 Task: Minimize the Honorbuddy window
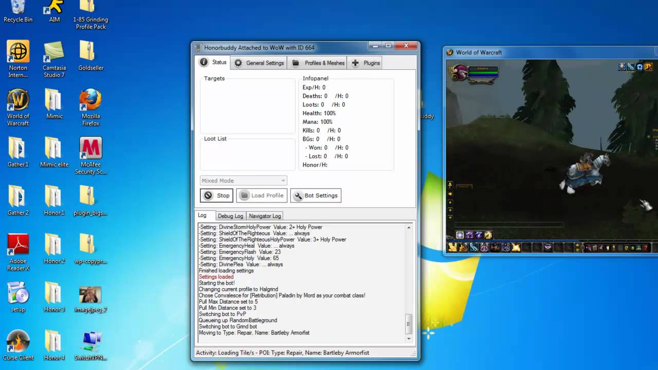click(x=376, y=46)
